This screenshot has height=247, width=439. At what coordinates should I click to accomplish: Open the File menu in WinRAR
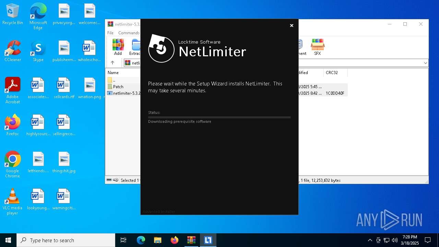[x=110, y=33]
